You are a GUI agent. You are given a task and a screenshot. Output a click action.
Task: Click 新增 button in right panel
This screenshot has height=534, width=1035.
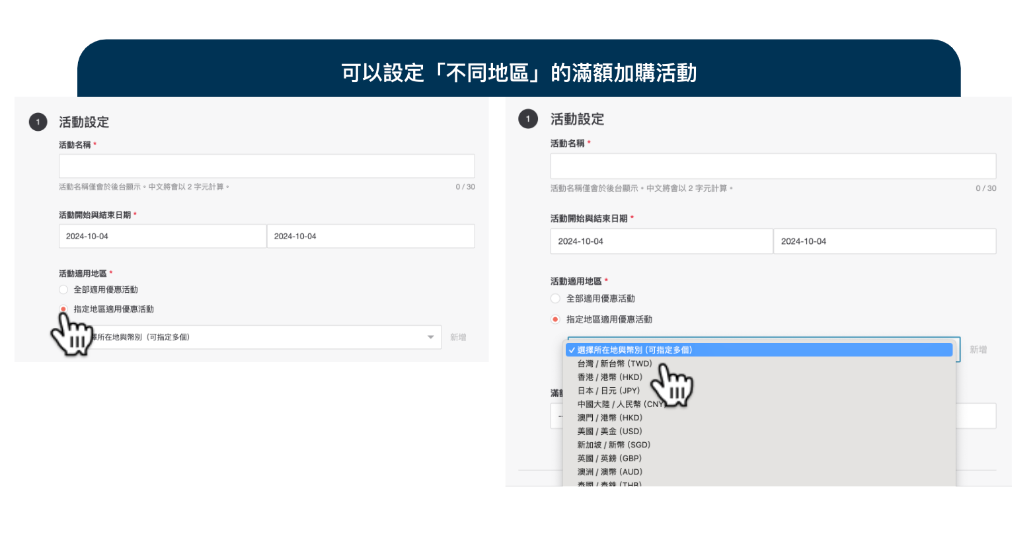click(978, 350)
